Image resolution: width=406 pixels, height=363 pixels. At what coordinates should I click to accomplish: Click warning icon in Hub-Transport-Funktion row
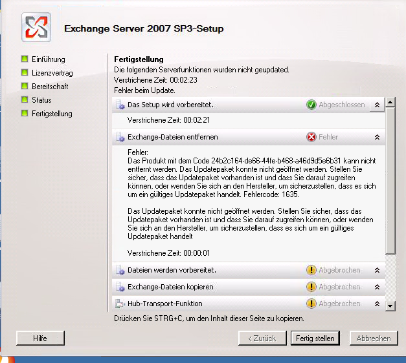[x=311, y=304]
